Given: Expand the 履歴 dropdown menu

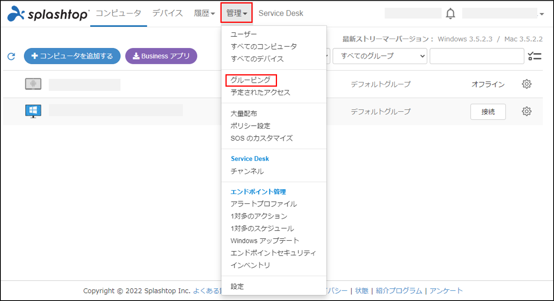Looking at the screenshot, I should point(205,13).
